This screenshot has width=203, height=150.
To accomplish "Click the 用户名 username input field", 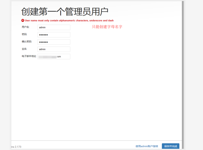I will click(x=54, y=27).
